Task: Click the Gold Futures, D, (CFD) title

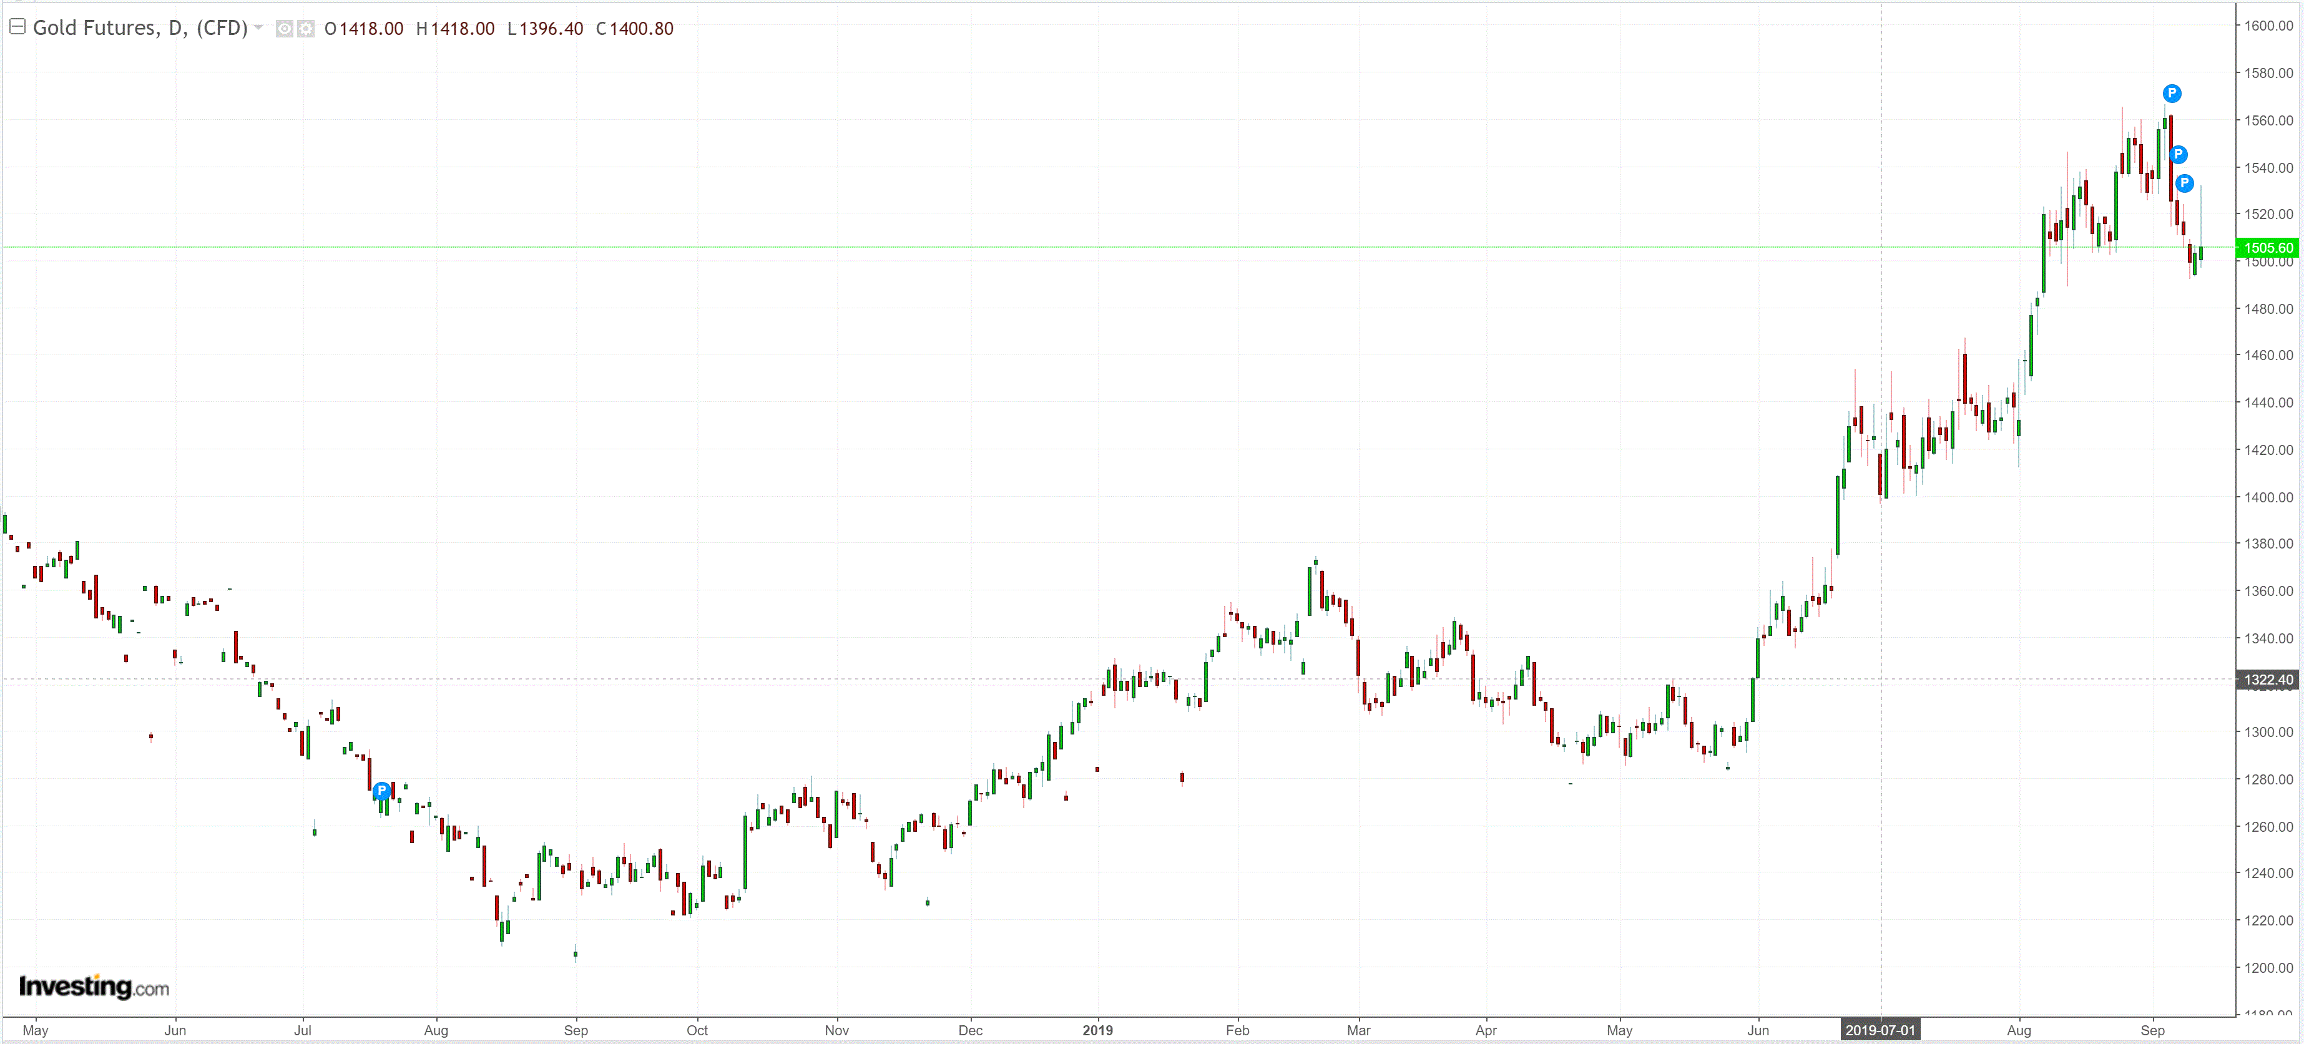Action: [140, 27]
